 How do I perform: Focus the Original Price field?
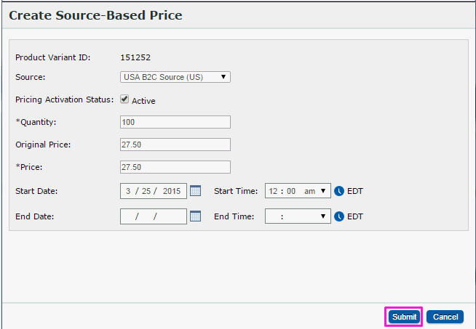tap(175, 145)
